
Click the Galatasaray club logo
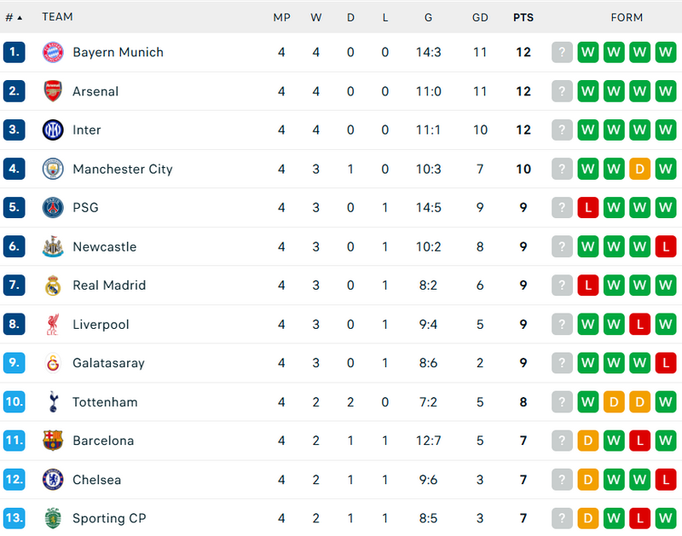click(x=53, y=363)
